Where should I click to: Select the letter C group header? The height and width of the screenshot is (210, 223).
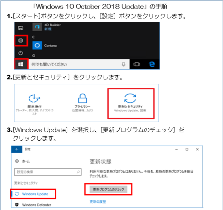click(x=33, y=37)
